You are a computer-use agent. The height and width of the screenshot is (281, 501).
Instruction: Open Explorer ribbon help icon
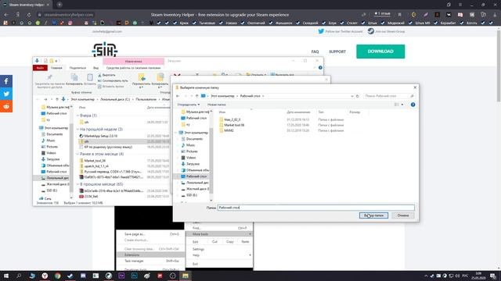pos(320,68)
